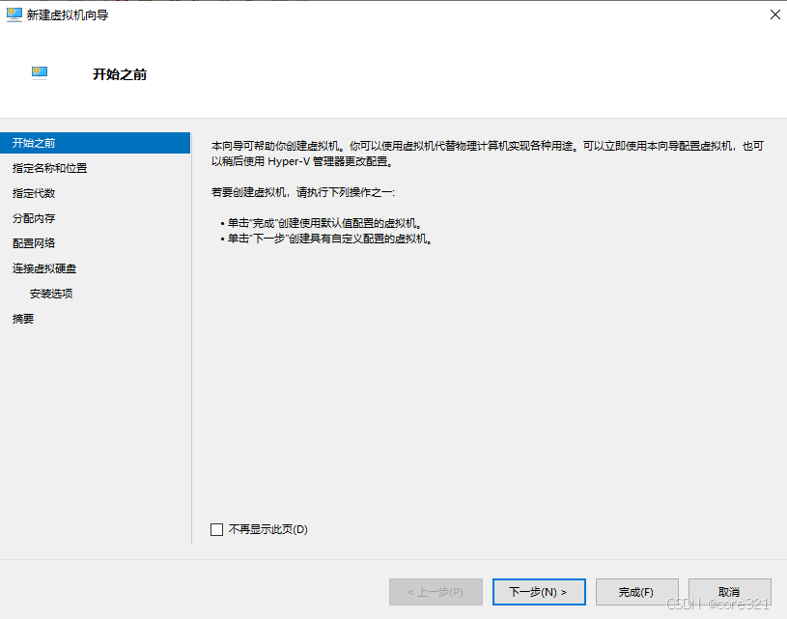This screenshot has width=787, height=619.
Task: Cancel the wizard with 取消
Action: point(730,592)
